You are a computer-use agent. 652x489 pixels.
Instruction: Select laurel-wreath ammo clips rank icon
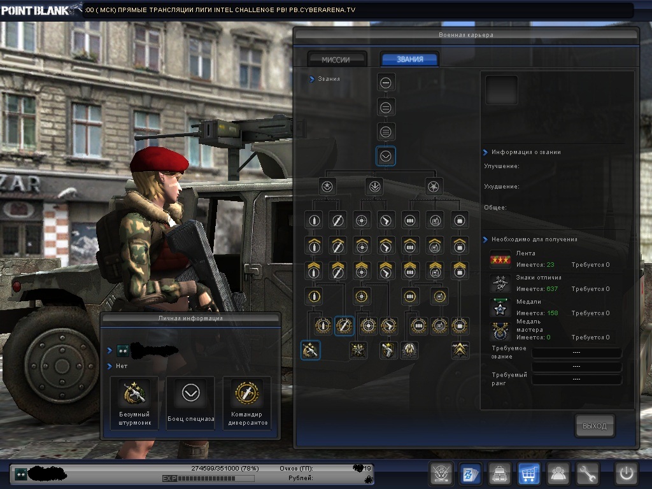tap(419, 325)
